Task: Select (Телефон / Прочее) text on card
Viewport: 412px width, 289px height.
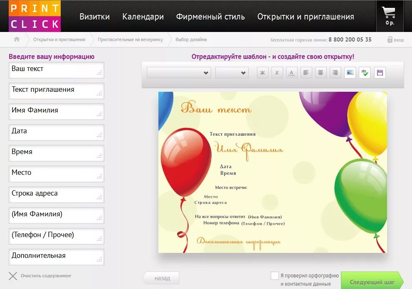Action: tap(263, 224)
